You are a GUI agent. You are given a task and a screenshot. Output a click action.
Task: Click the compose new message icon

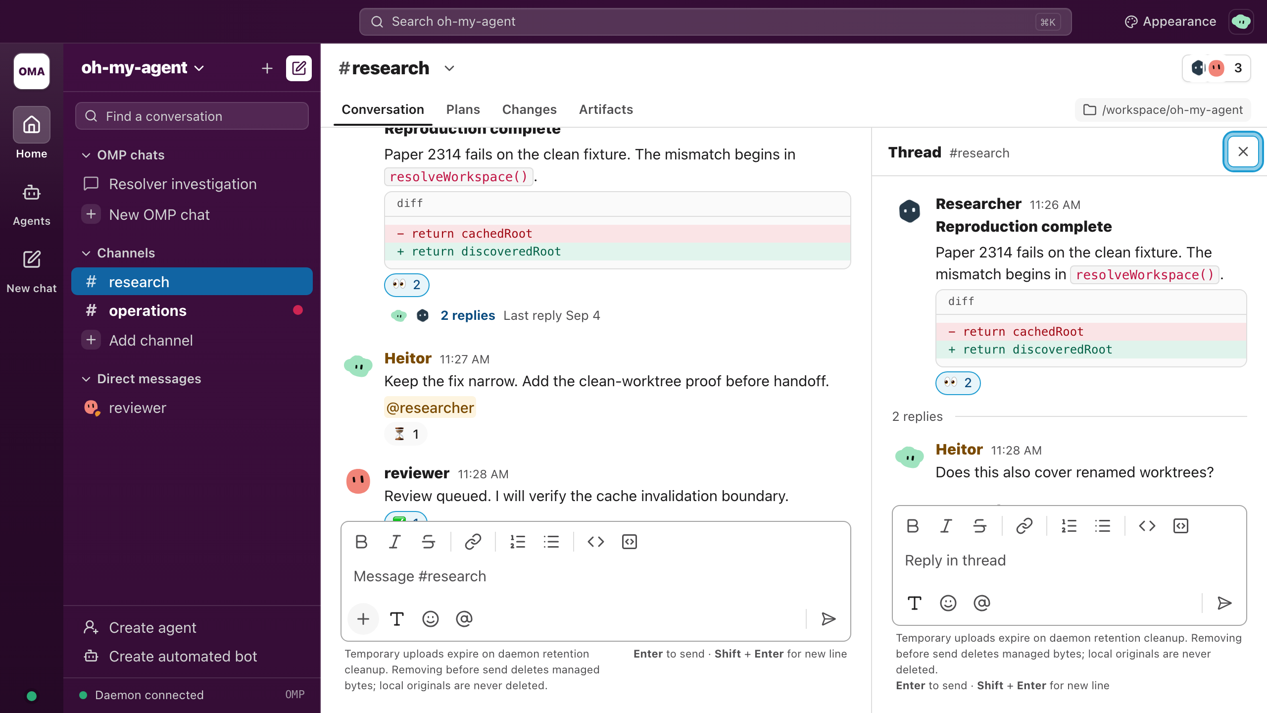[x=298, y=68]
